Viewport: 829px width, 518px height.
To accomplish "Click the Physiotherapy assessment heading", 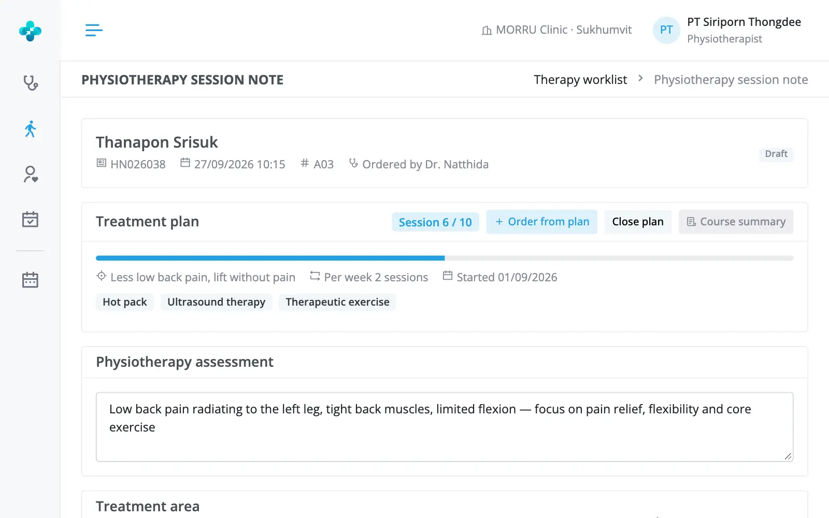I will 184,362.
